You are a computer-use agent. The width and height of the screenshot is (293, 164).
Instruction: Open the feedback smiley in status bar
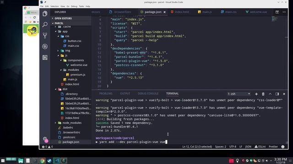(283, 147)
